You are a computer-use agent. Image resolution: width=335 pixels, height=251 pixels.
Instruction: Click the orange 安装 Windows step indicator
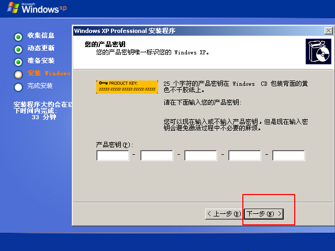pos(18,75)
